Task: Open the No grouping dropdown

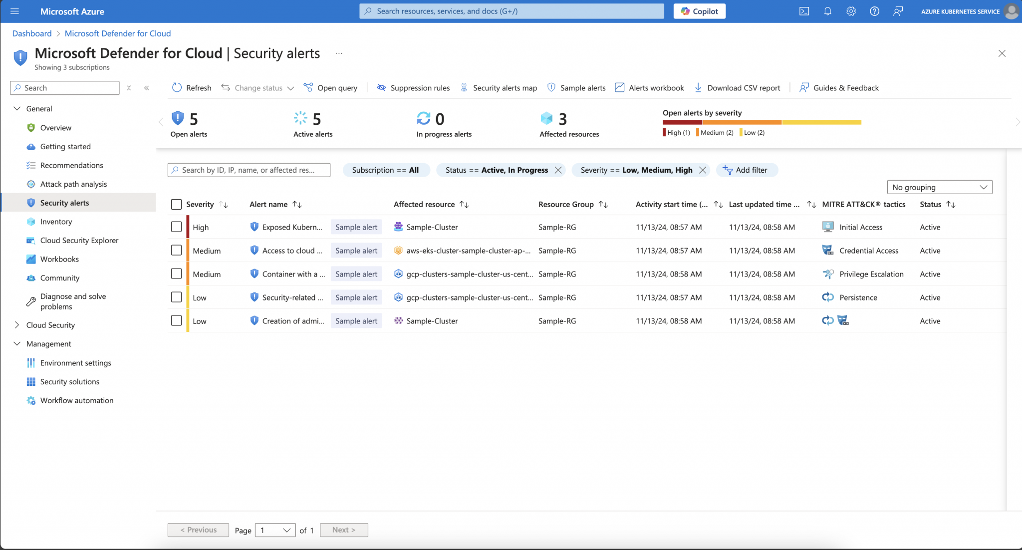Action: pos(939,187)
